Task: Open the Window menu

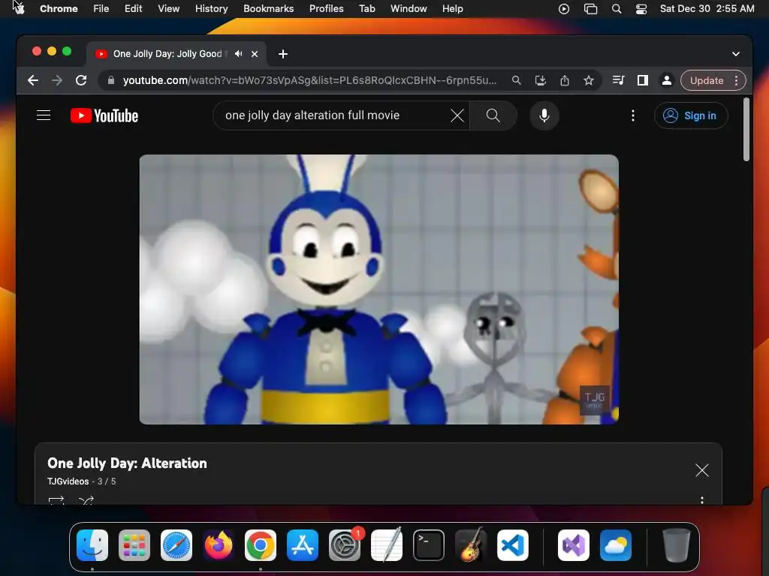Action: point(409,8)
